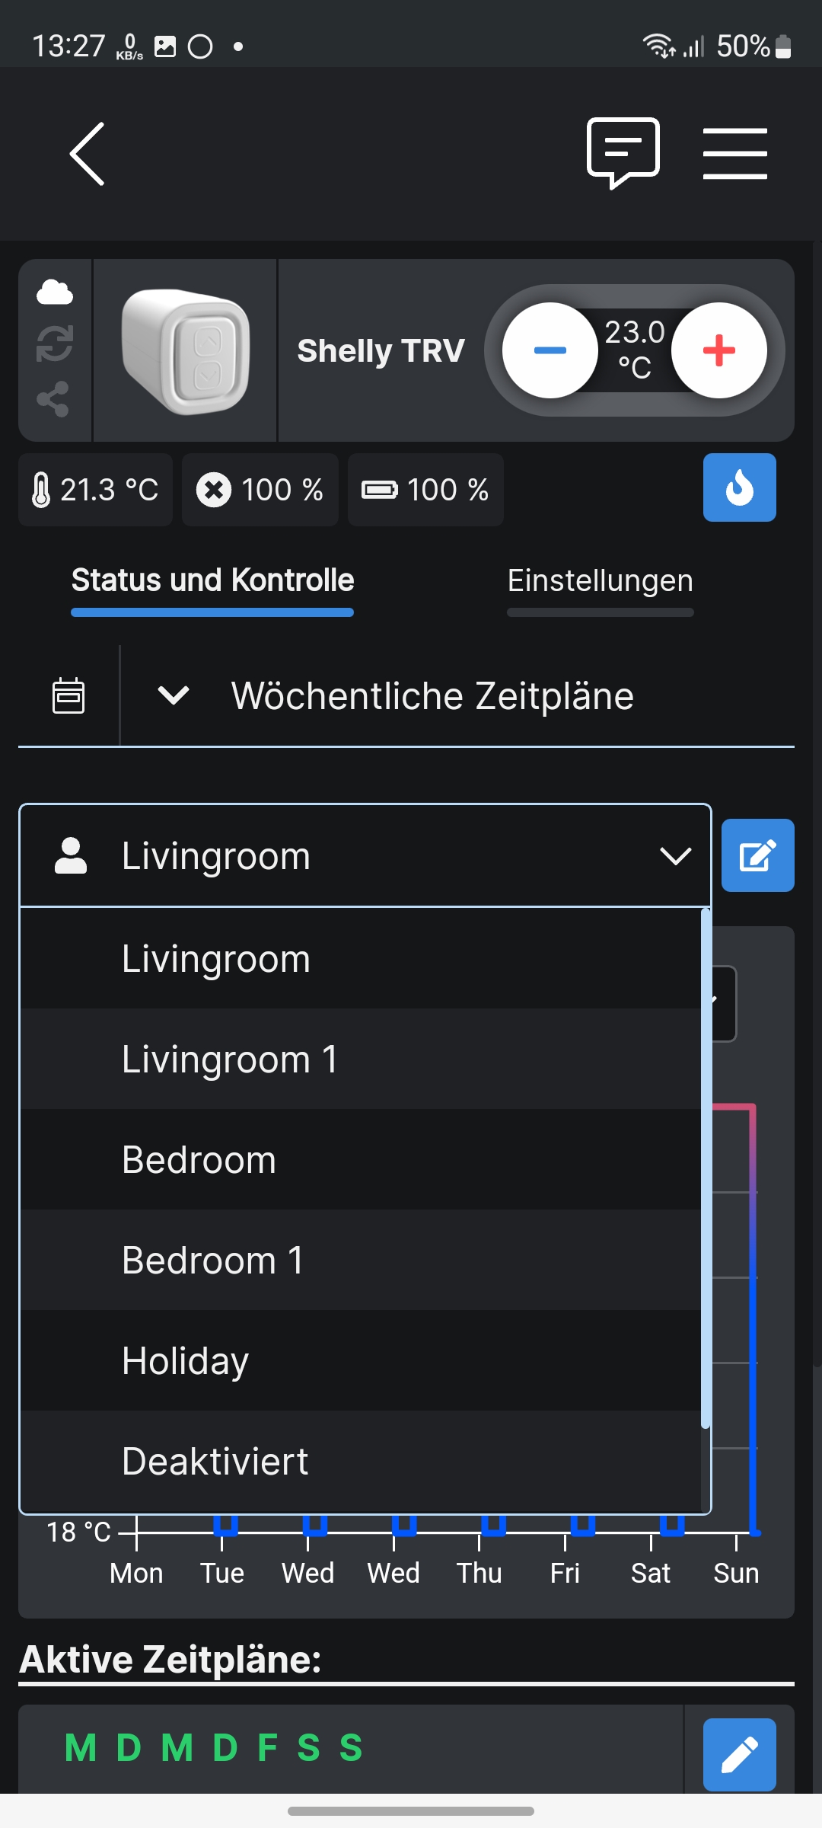The image size is (822, 1828).
Task: Increase target temperature with plus button
Action: pos(718,350)
